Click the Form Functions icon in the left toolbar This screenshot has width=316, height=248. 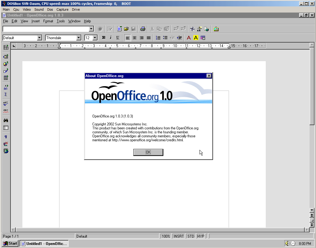6,78
